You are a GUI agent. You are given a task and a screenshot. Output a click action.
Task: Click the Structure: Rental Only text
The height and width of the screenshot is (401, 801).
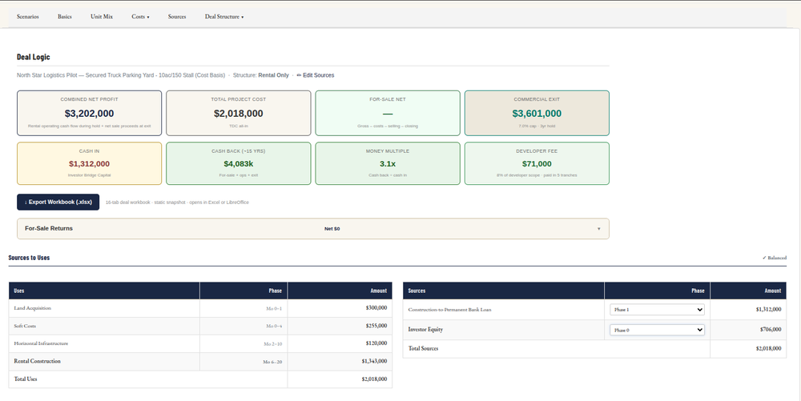tap(260, 75)
